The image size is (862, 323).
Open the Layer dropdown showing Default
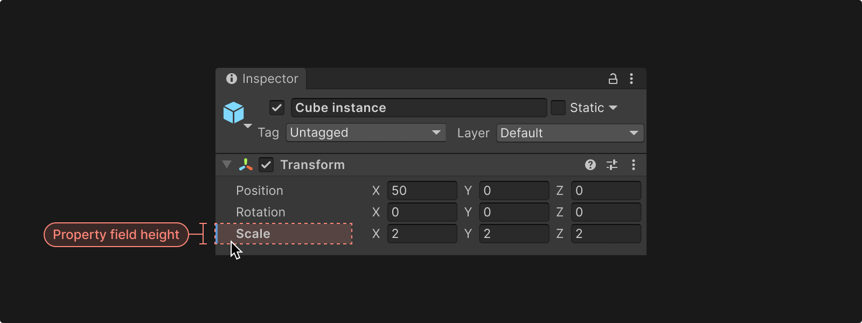click(570, 133)
